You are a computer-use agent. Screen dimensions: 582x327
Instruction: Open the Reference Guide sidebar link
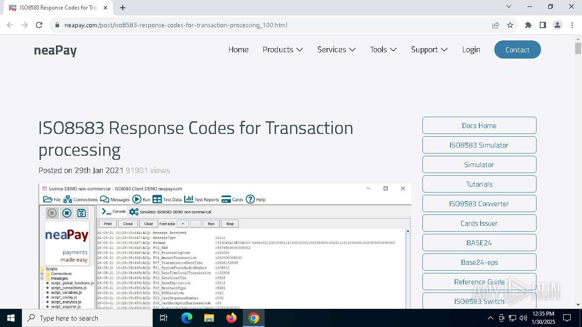coord(479,282)
